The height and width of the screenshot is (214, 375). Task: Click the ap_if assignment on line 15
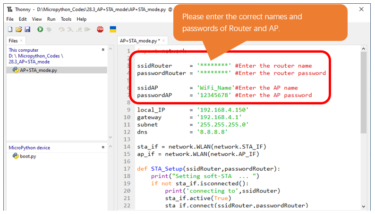198,154
